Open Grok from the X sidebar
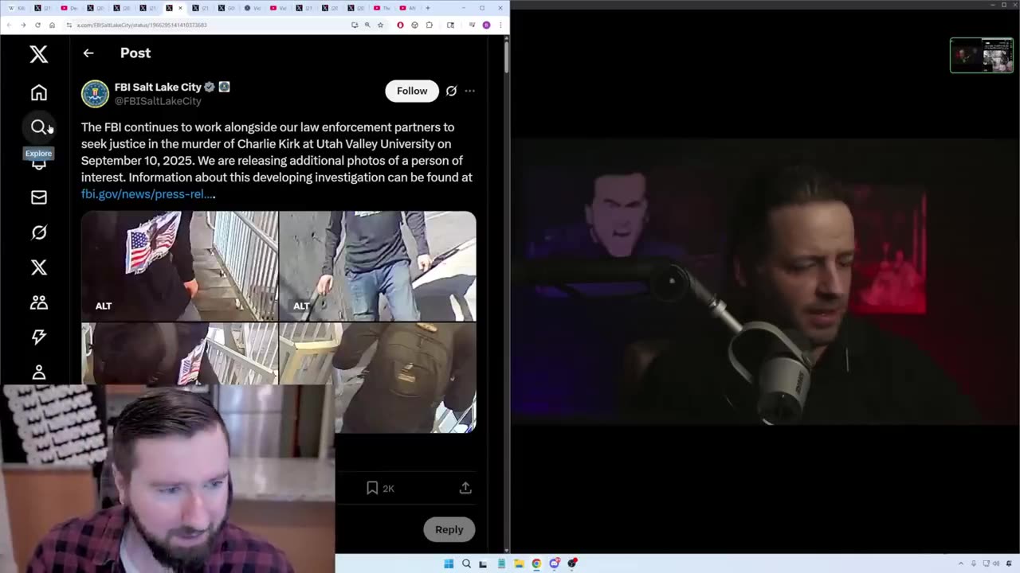1020x573 pixels. point(38,232)
